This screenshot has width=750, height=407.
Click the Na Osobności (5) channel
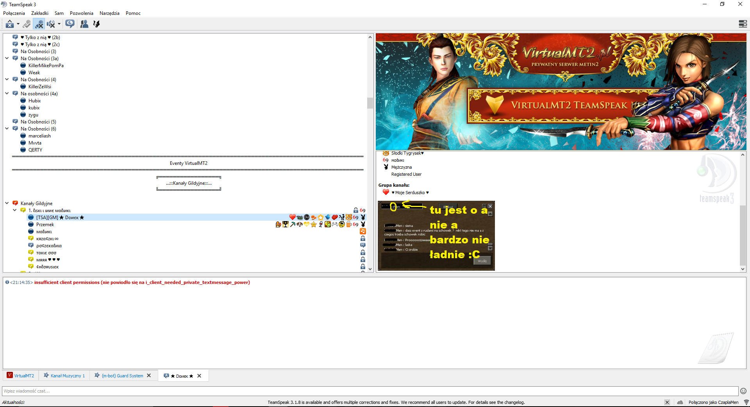[x=38, y=122]
